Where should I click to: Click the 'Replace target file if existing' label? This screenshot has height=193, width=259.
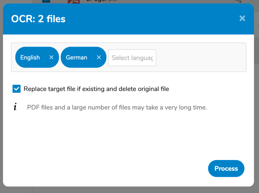(96, 89)
